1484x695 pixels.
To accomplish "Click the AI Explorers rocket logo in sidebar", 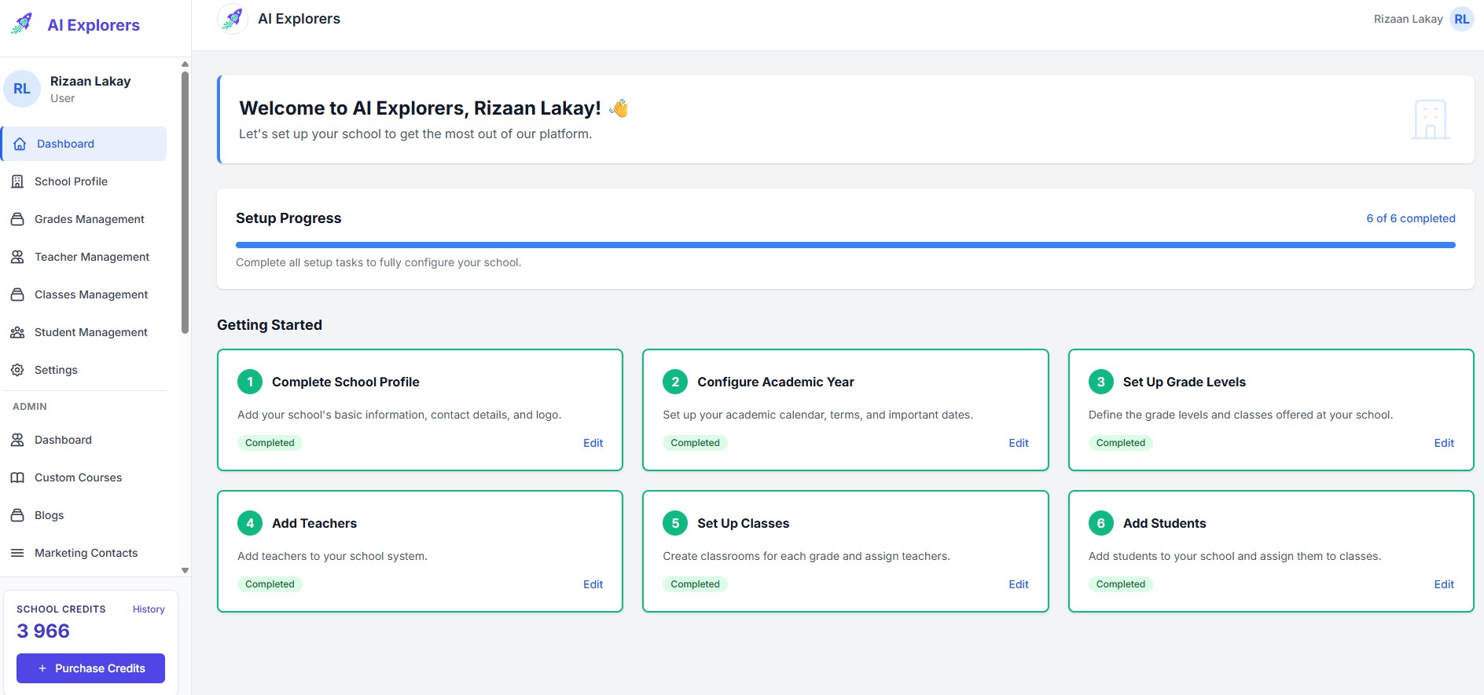I will pos(22,24).
